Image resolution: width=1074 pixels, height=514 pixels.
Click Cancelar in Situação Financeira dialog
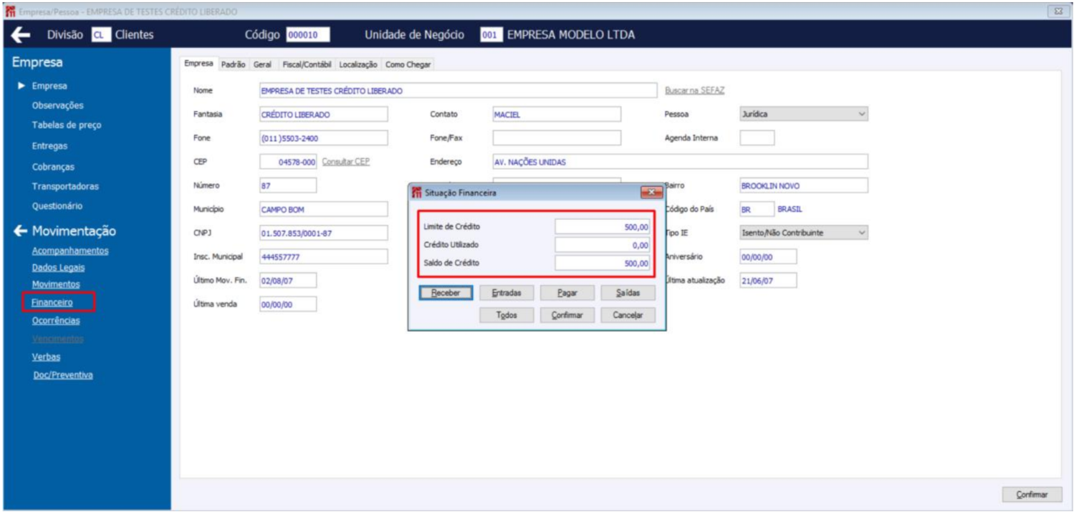pyautogui.click(x=628, y=315)
